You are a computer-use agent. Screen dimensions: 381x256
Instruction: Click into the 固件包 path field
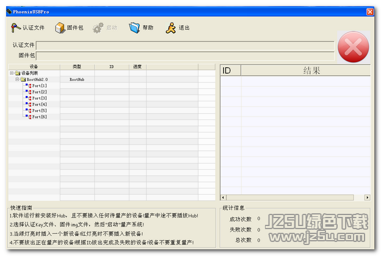click(x=185, y=56)
